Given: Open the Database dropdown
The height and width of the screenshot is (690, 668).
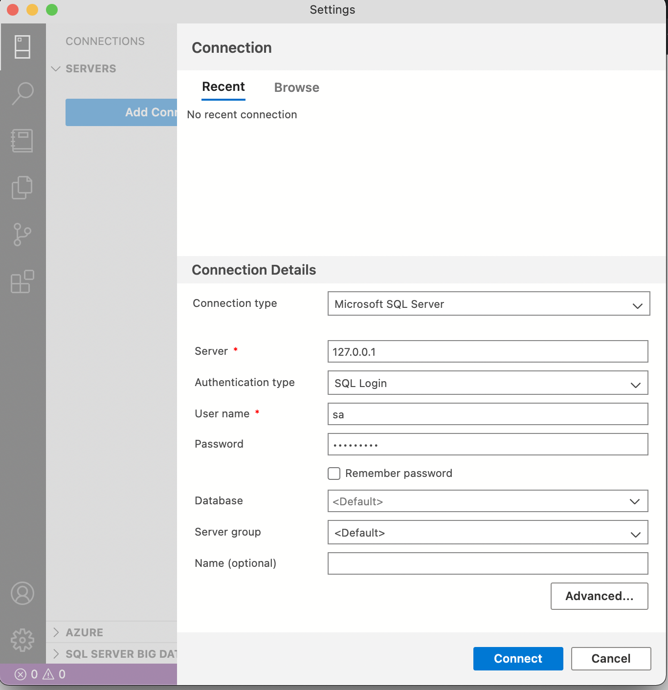Looking at the screenshot, I should click(488, 501).
